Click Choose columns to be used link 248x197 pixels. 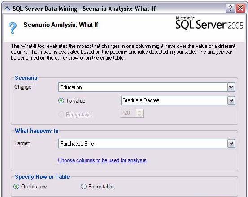[102, 160]
